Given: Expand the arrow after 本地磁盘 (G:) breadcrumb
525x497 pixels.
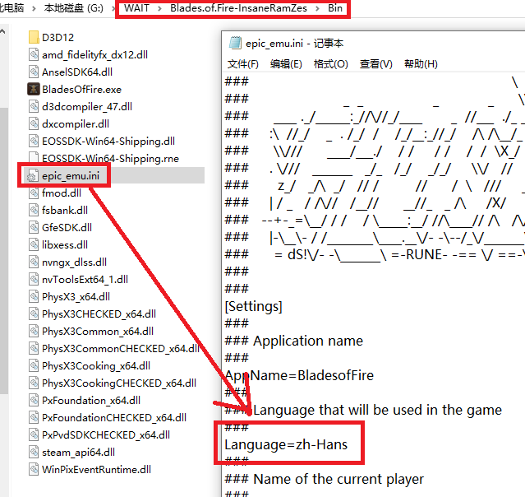Looking at the screenshot, I should coord(114,9).
